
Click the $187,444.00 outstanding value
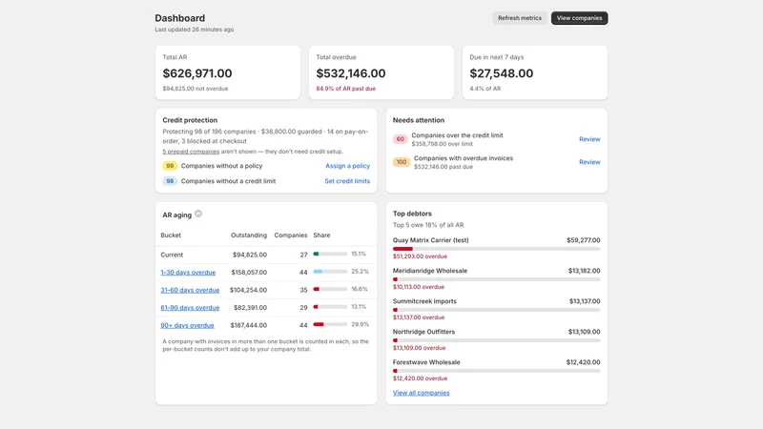coord(249,325)
